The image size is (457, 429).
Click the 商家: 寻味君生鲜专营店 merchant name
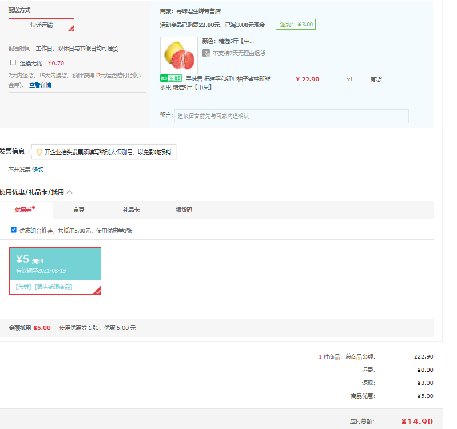click(190, 11)
